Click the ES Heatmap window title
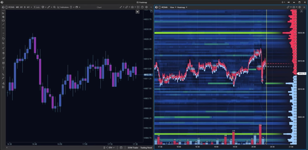The image size is (308, 150). (x=142, y=2)
